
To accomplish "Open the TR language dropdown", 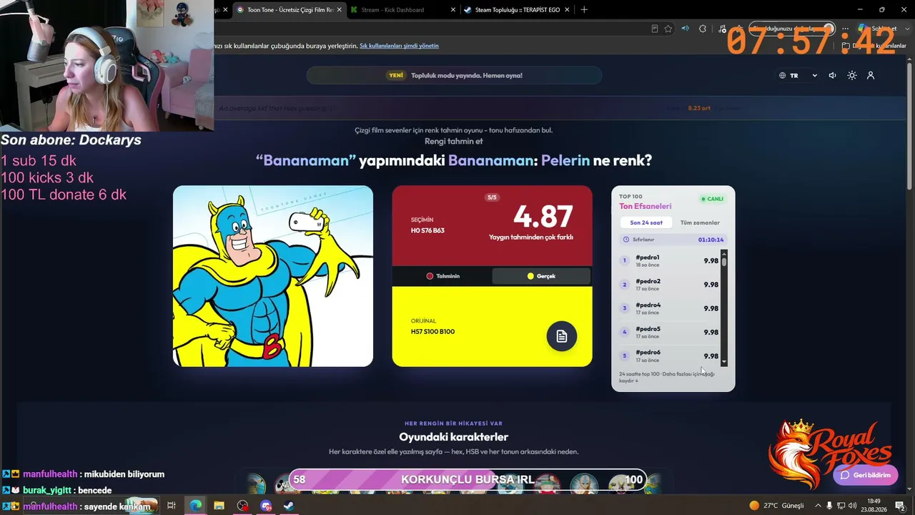I will tap(798, 75).
